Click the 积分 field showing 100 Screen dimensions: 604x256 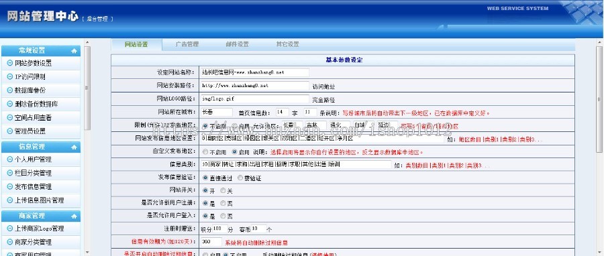click(x=220, y=229)
